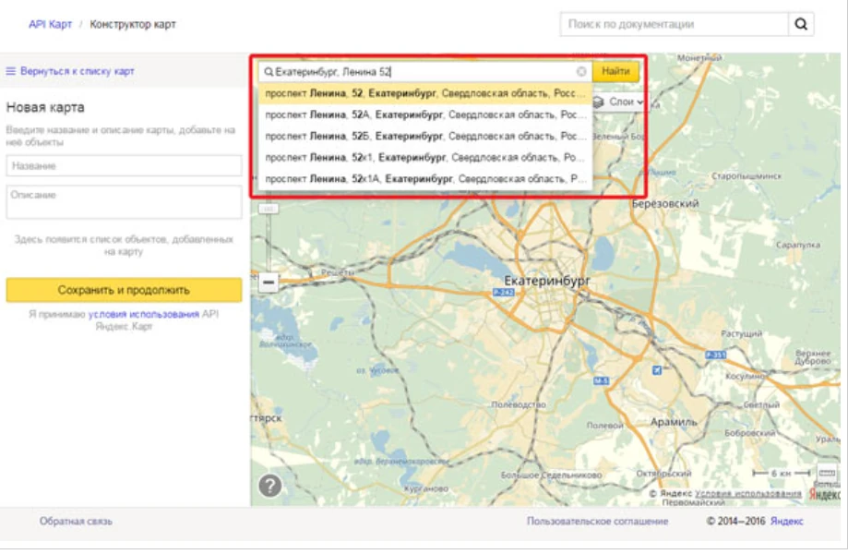848x554 pixels.
Task: Click into the Екатеринбург, Ленина 52 search field
Action: pyautogui.click(x=424, y=71)
